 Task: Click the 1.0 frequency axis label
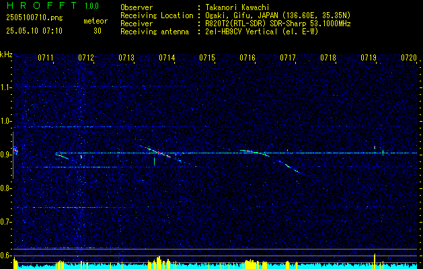pos(6,121)
